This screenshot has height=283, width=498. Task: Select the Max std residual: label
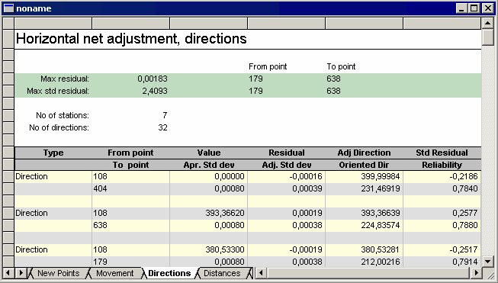(58, 92)
